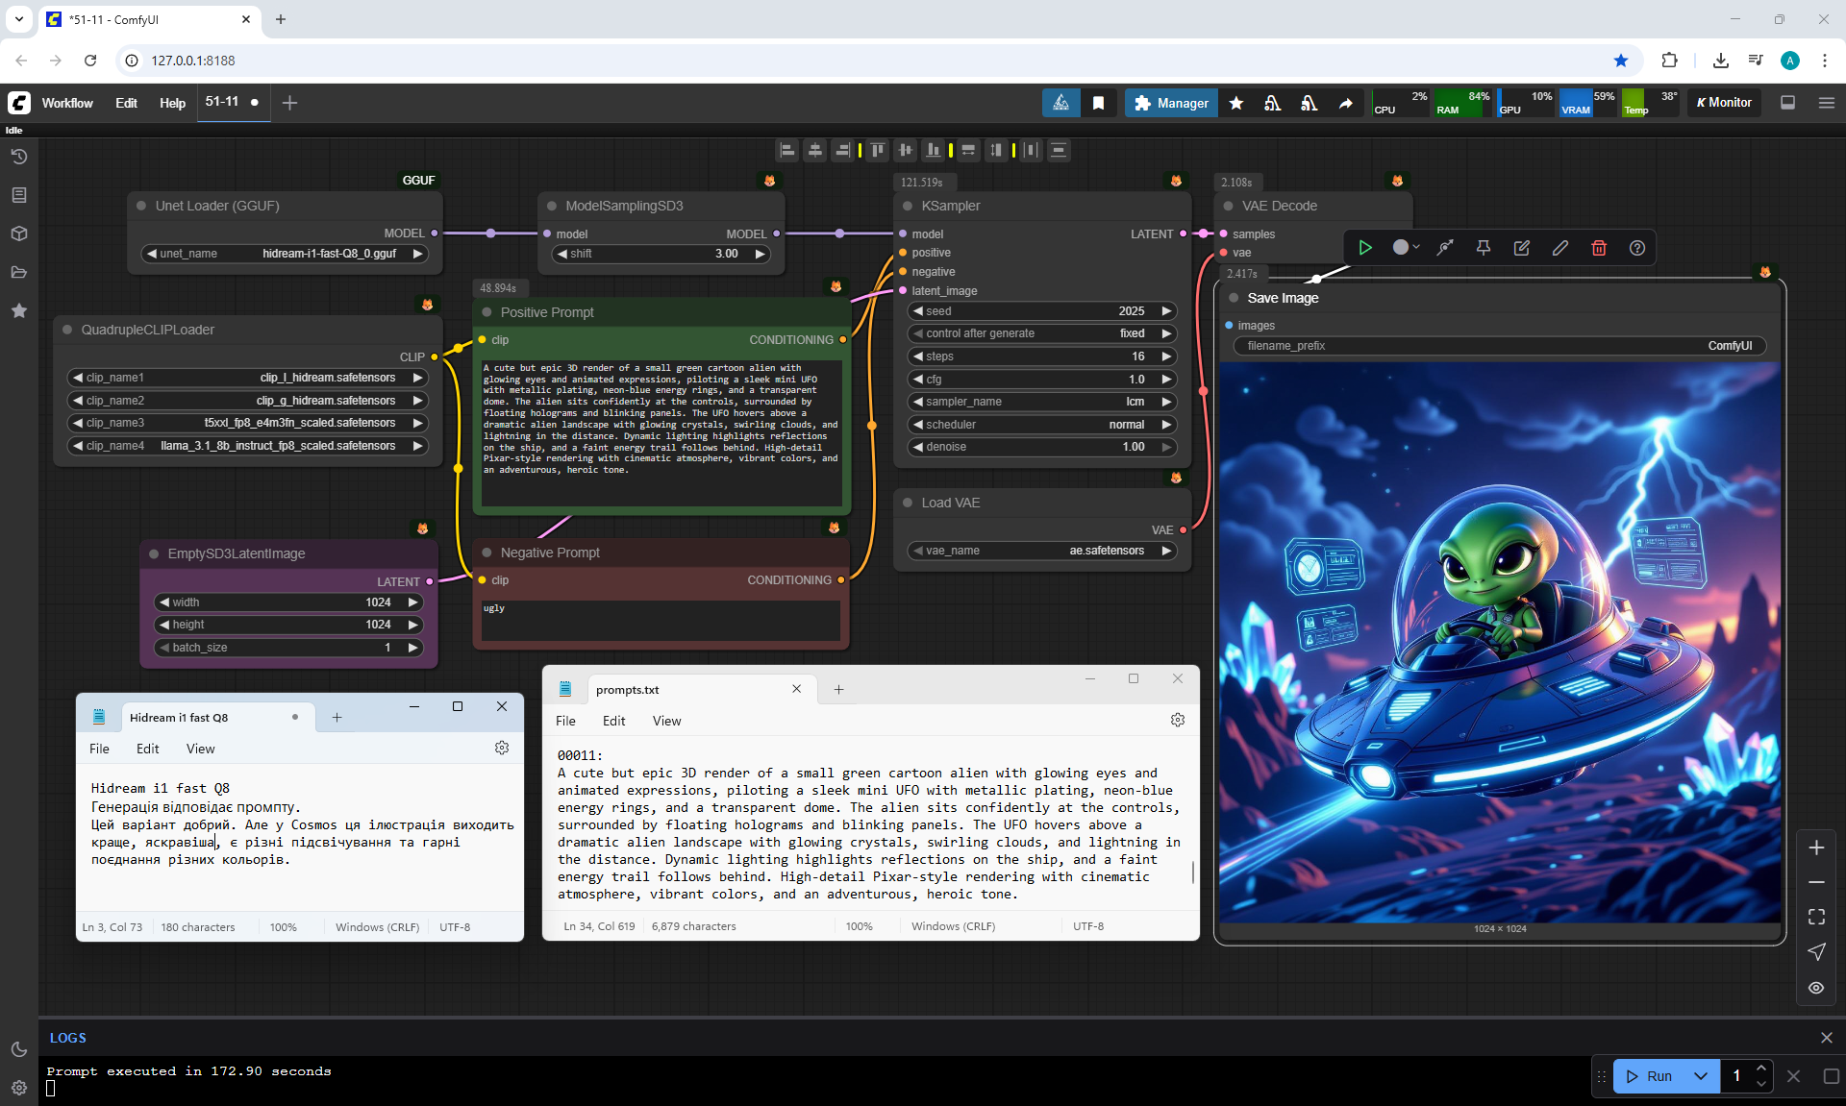Click the Share arrow icon in top toolbar
This screenshot has height=1106, width=1846.
(x=1346, y=103)
